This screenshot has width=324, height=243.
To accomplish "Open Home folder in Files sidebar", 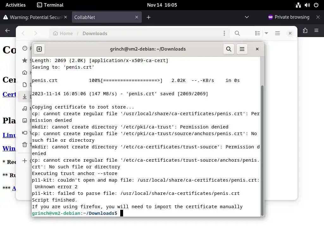I will [x=25, y=72].
